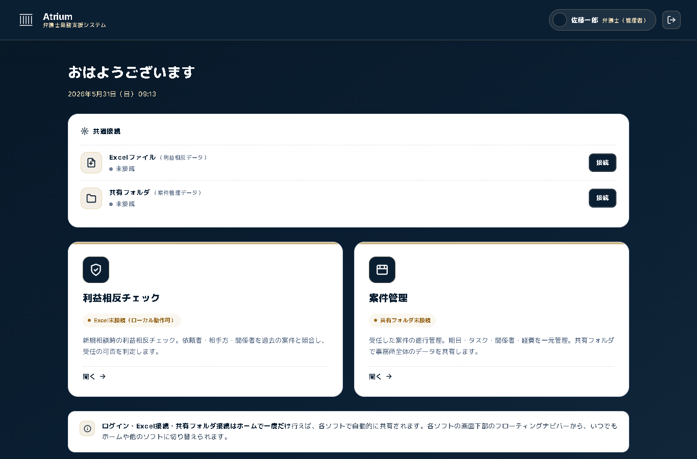Click the Excel未接続（ローカル動作可） status badge

tap(132, 320)
